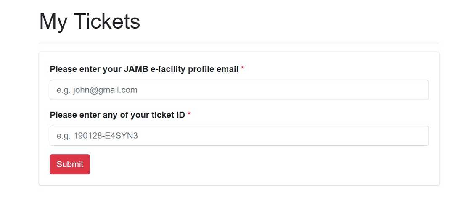The image size is (471, 208).
Task: Click the right end of the email input
Action: (421, 90)
